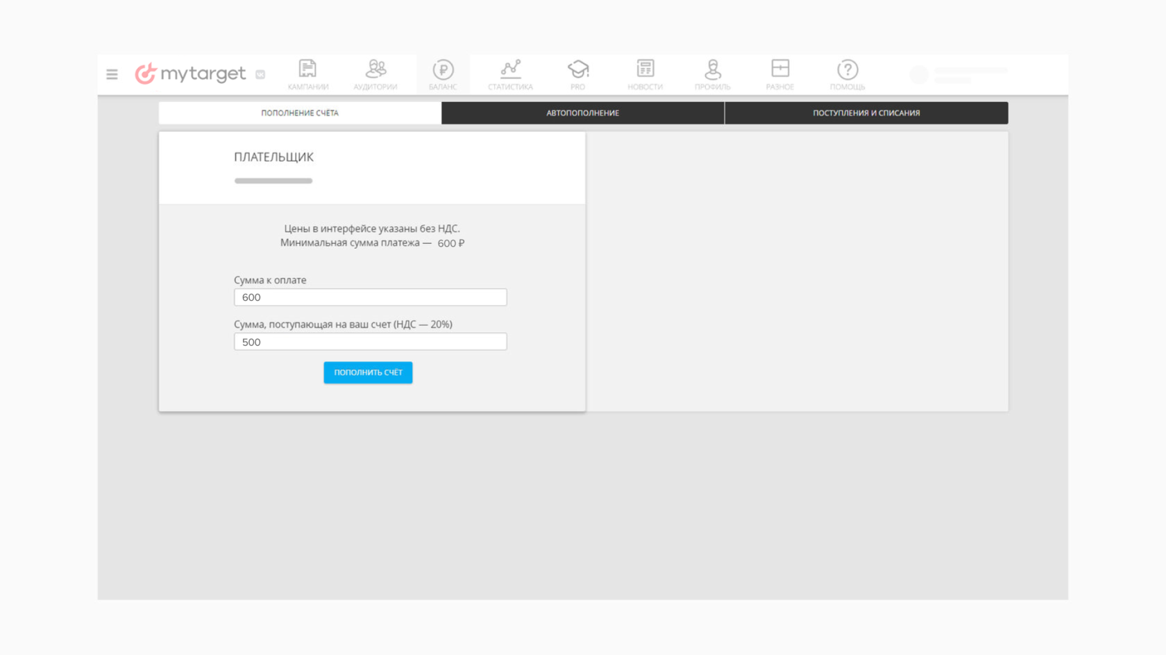Viewport: 1166px width, 655px height.
Task: Open the Статистика chart icon
Action: (x=510, y=74)
